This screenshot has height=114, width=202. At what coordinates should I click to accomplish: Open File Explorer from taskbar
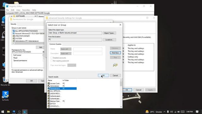coord(9,112)
